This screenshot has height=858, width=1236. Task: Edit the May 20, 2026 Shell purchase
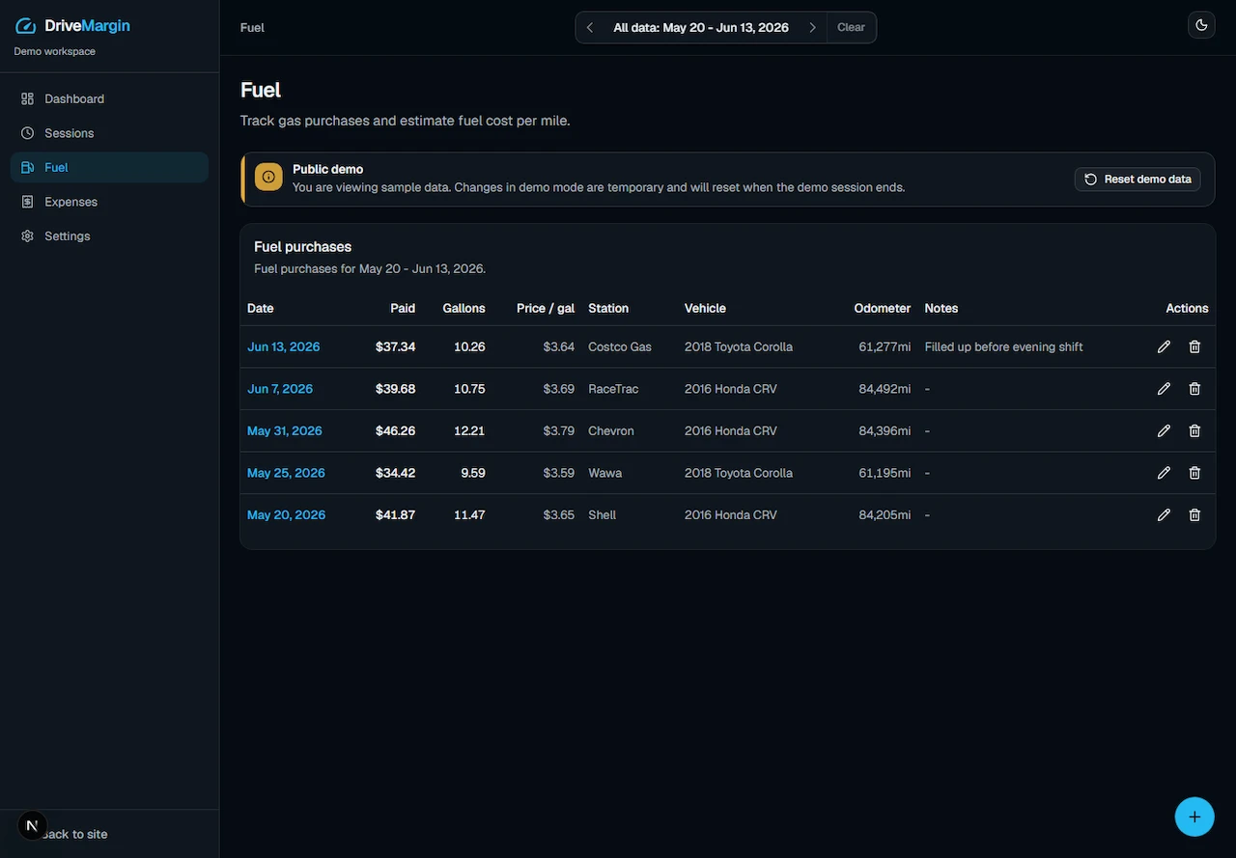[x=1164, y=514]
